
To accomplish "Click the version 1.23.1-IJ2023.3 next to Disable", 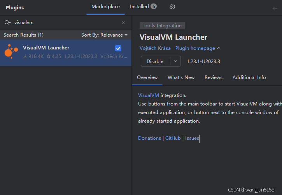I will pyautogui.click(x=203, y=61).
